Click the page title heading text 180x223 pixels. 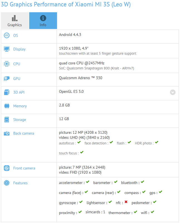[66, 5]
